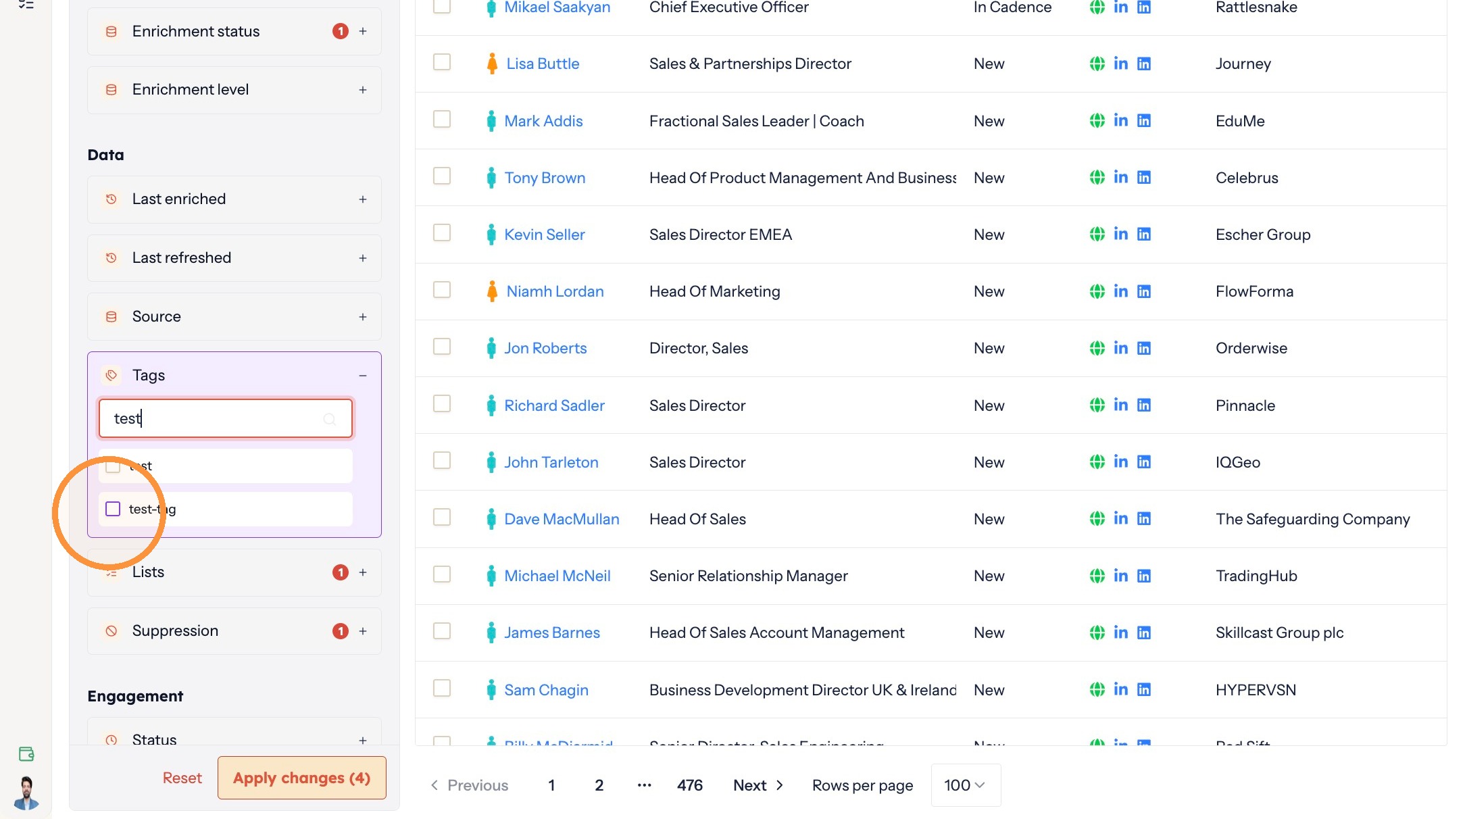Open Dave MacMullan website globe icon
This screenshot has width=1465, height=819.
coord(1097,518)
